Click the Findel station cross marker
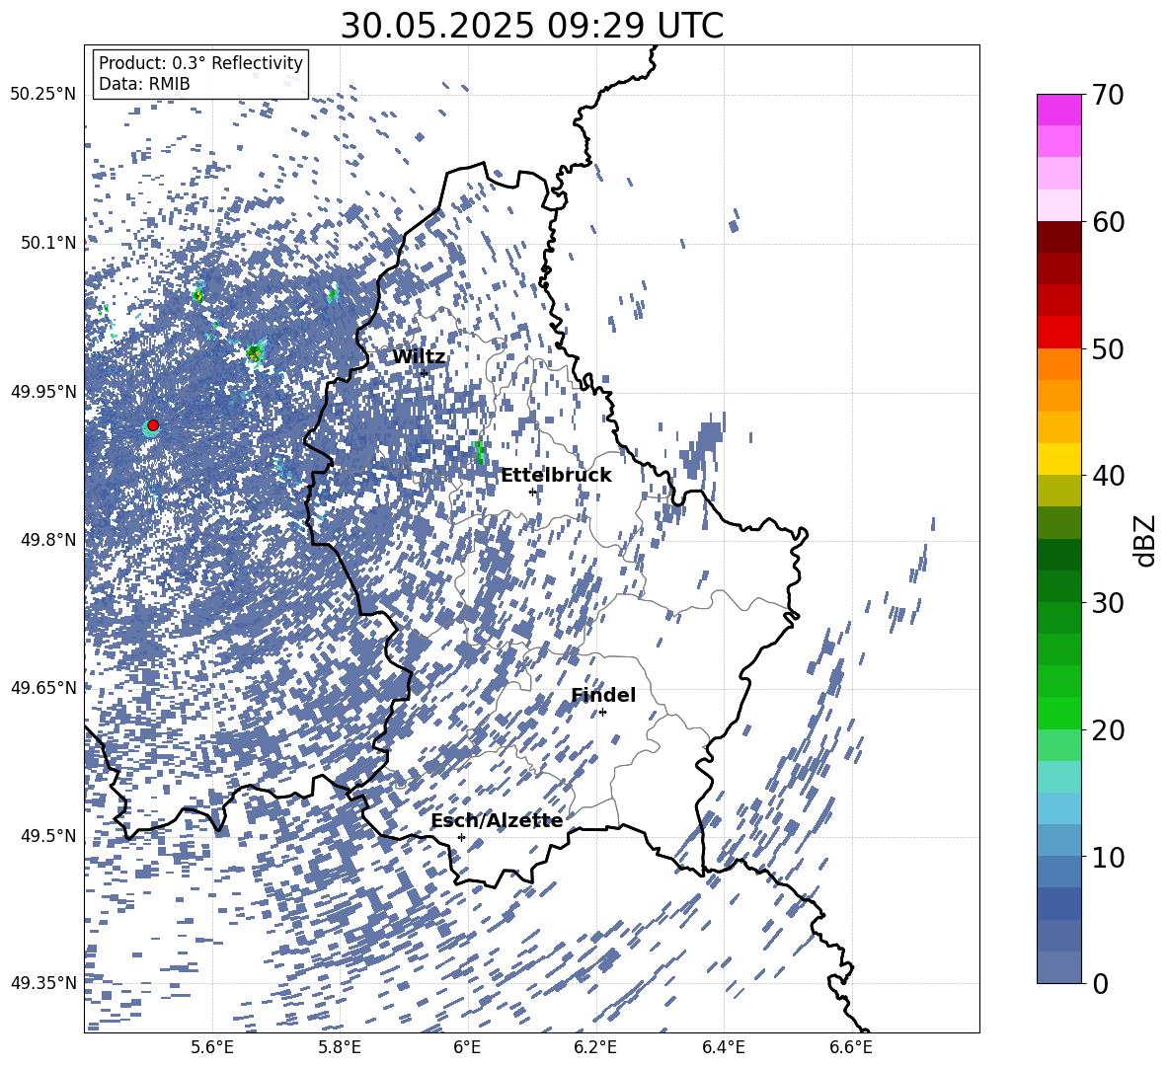This screenshot has width=1169, height=1067. pos(602,713)
